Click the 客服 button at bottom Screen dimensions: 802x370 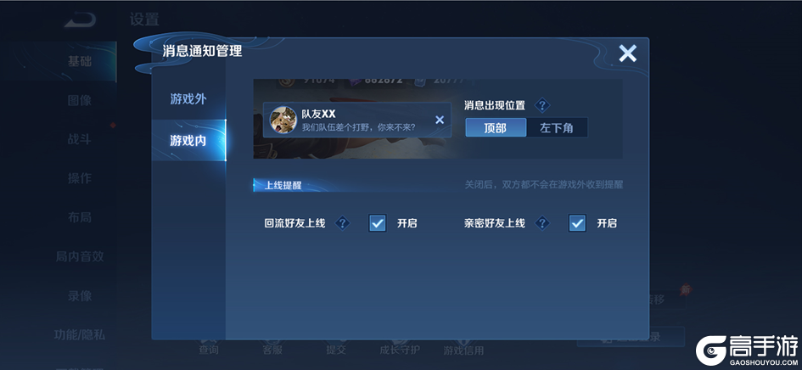272,350
